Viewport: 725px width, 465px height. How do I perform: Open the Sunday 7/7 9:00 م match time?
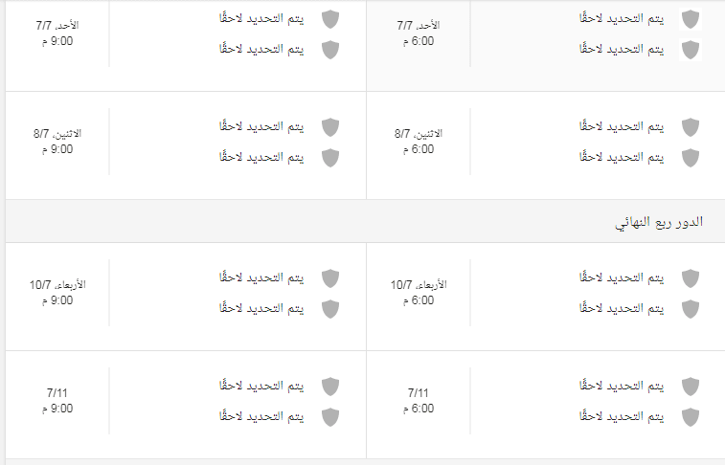57,33
